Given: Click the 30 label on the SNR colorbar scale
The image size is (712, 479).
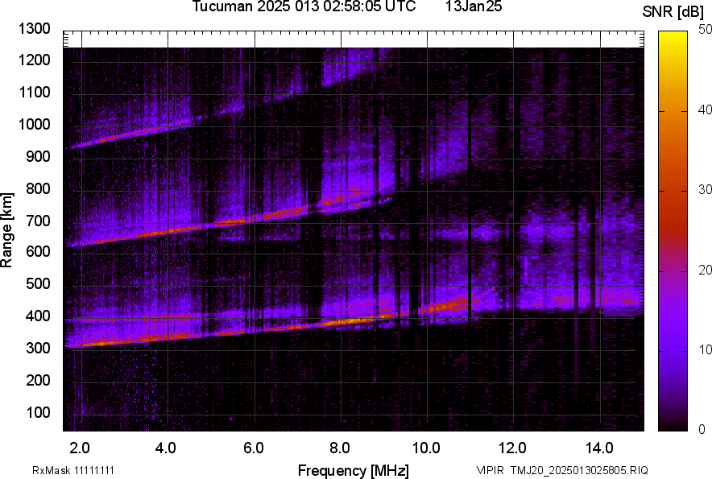Looking at the screenshot, I should click(x=706, y=190).
